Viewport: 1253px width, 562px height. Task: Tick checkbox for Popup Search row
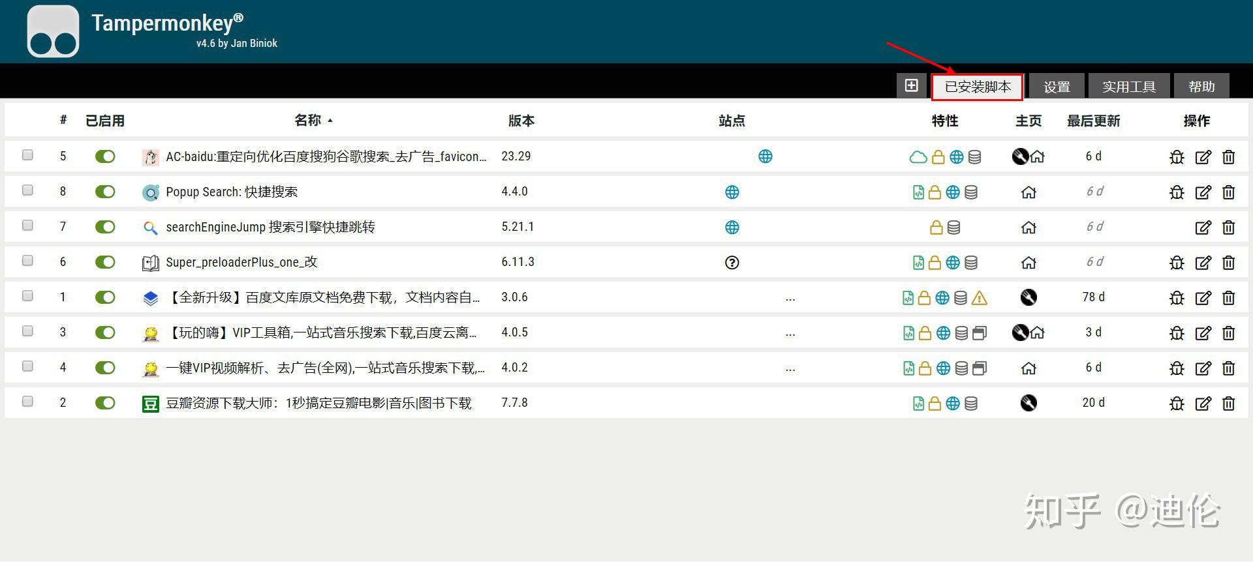click(27, 190)
